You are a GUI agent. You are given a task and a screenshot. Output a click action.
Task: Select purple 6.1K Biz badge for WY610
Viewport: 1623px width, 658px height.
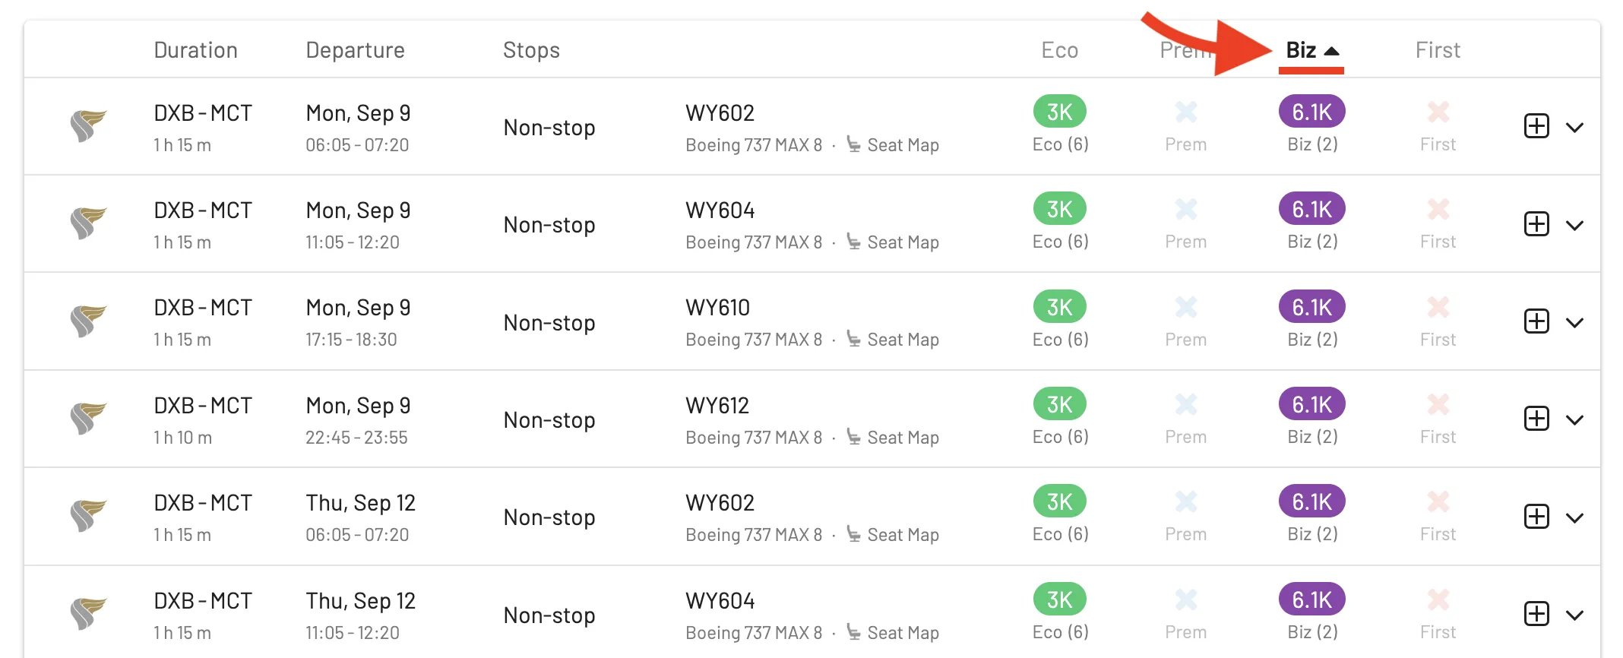[1312, 307]
